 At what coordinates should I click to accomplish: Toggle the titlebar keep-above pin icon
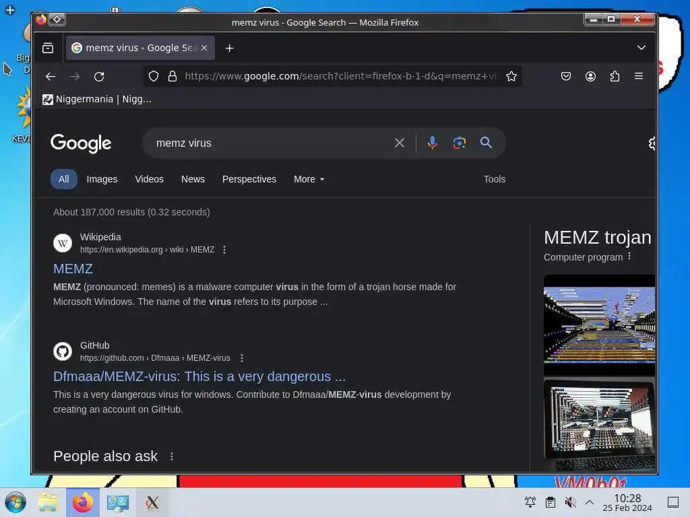[57, 20]
